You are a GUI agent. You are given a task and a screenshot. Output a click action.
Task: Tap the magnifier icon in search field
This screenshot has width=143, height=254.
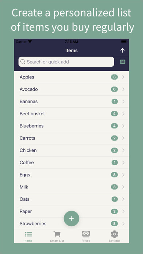23,62
